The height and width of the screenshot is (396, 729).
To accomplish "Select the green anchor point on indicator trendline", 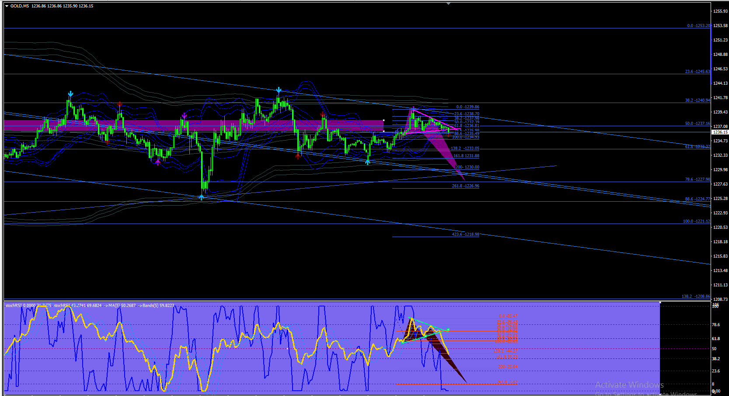I will (x=448, y=330).
